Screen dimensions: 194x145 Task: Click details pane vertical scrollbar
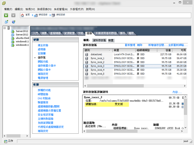pos(185,107)
